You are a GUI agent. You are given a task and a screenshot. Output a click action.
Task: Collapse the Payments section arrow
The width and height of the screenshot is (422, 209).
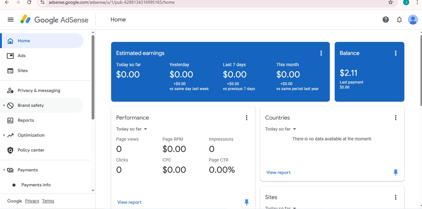pos(4,170)
